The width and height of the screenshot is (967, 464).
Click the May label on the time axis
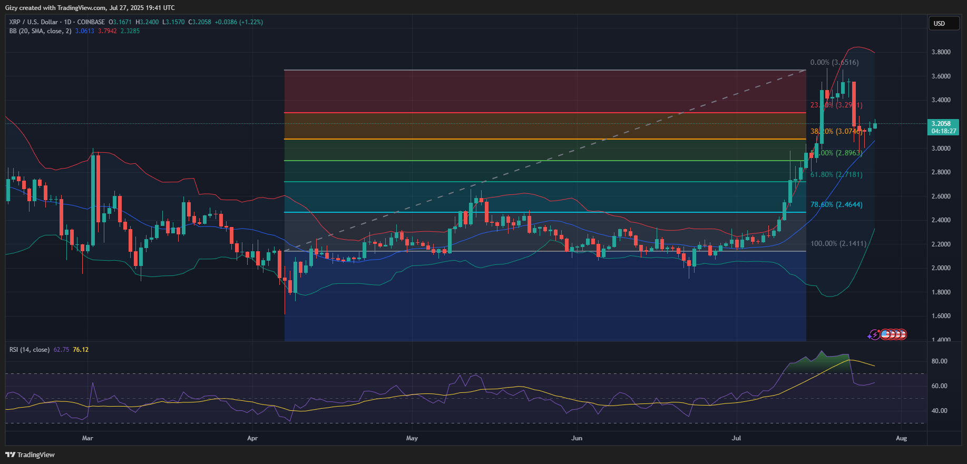[412, 438]
